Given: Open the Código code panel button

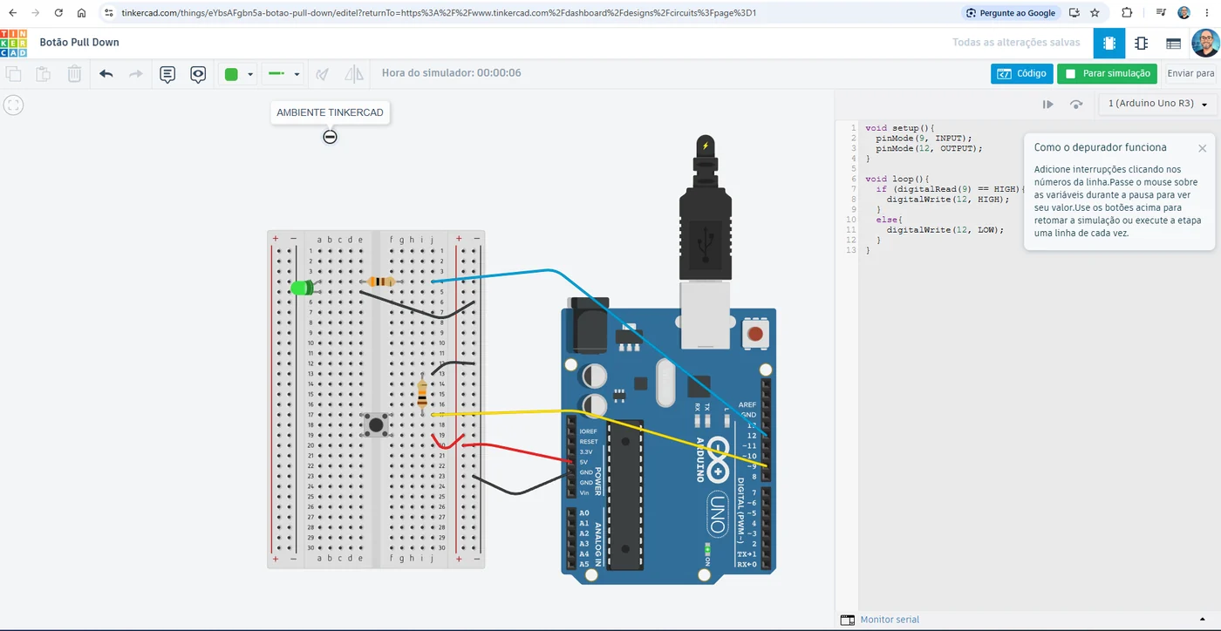Looking at the screenshot, I should pyautogui.click(x=1021, y=74).
